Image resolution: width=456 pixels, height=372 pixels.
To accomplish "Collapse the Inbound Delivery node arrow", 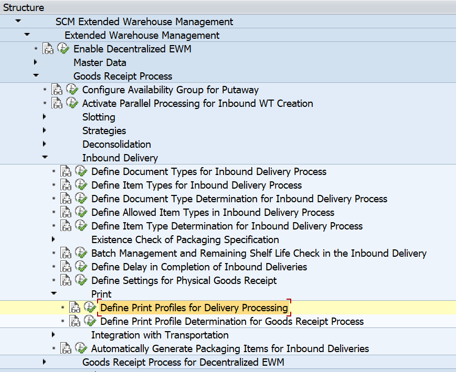I will [45, 157].
